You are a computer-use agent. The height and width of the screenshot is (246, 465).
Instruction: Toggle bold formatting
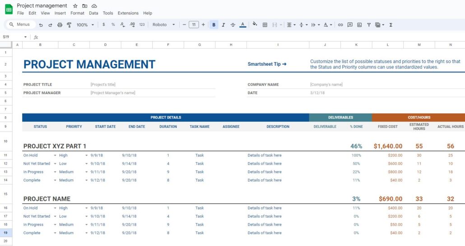(214, 25)
